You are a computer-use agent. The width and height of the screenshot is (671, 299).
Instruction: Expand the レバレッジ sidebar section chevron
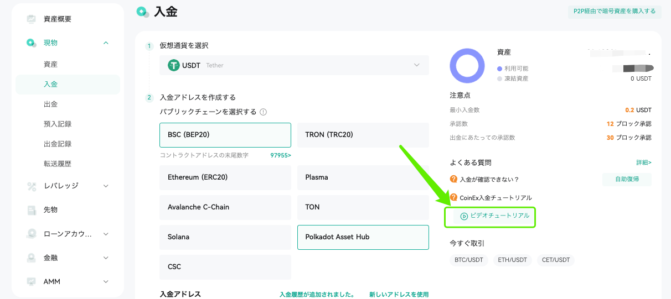(x=106, y=186)
